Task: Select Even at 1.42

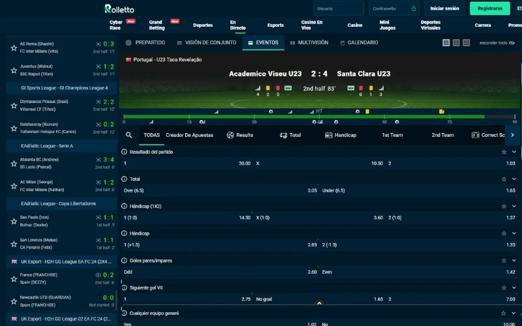Action: coord(418,272)
